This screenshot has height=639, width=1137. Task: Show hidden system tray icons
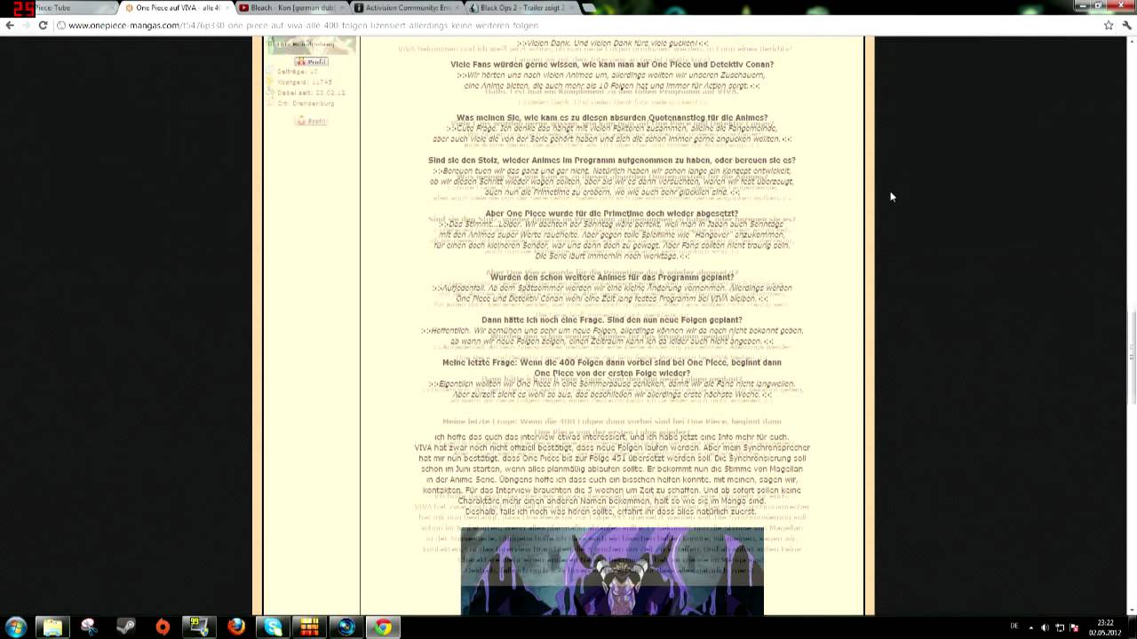pyautogui.click(x=1030, y=627)
